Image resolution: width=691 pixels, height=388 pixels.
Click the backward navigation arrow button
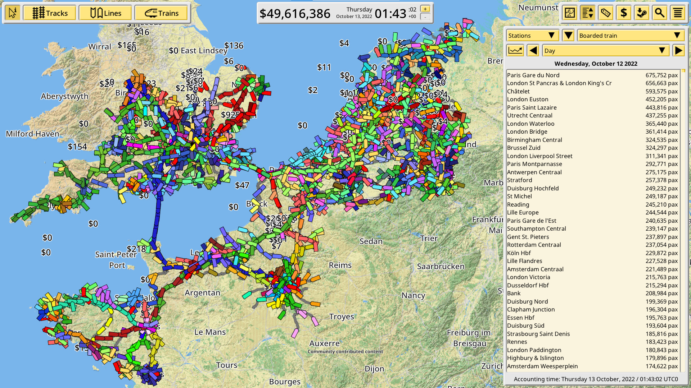pyautogui.click(x=532, y=51)
